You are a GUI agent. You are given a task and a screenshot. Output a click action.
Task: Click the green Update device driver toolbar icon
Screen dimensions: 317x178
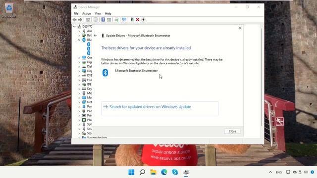click(x=132, y=20)
